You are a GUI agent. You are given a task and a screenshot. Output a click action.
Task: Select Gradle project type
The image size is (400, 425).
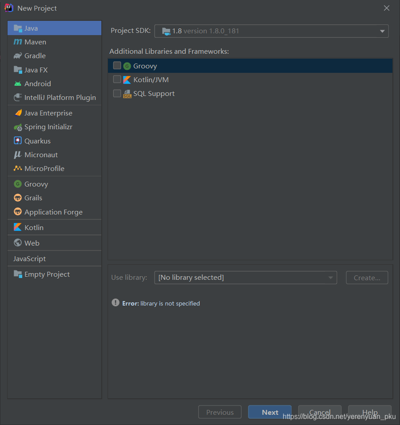(55, 56)
